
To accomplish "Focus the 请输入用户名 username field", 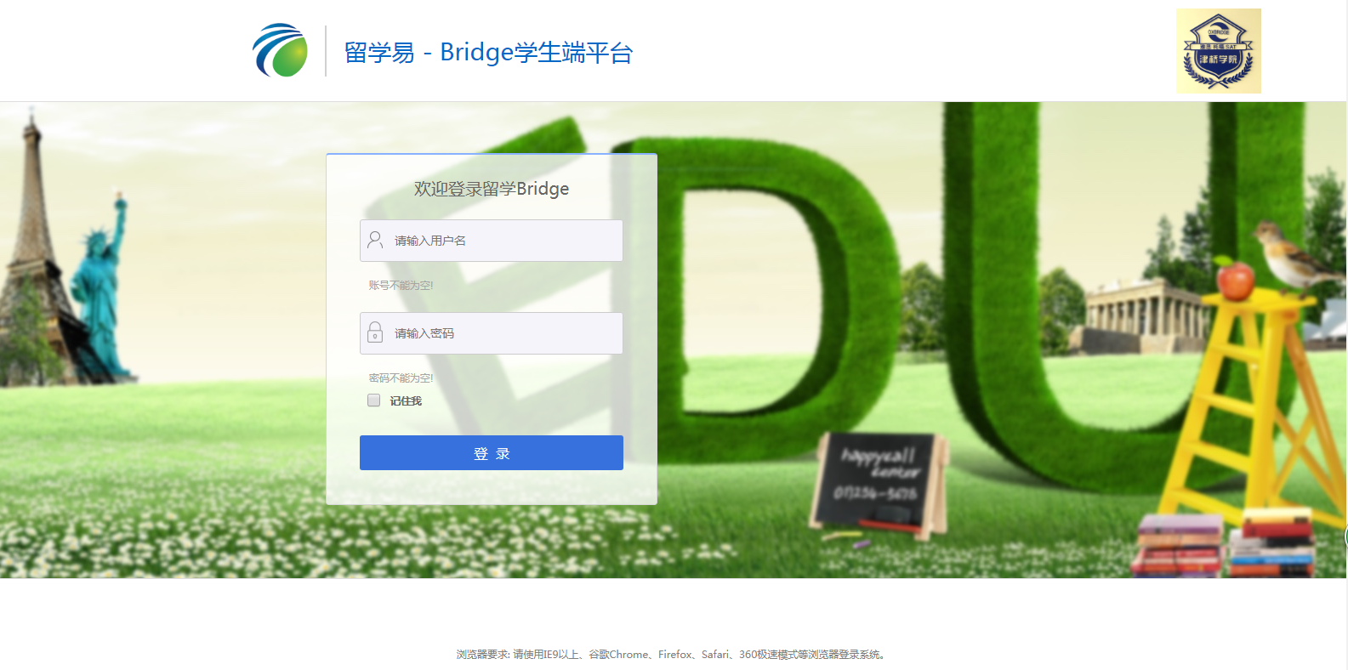I will 492,241.
